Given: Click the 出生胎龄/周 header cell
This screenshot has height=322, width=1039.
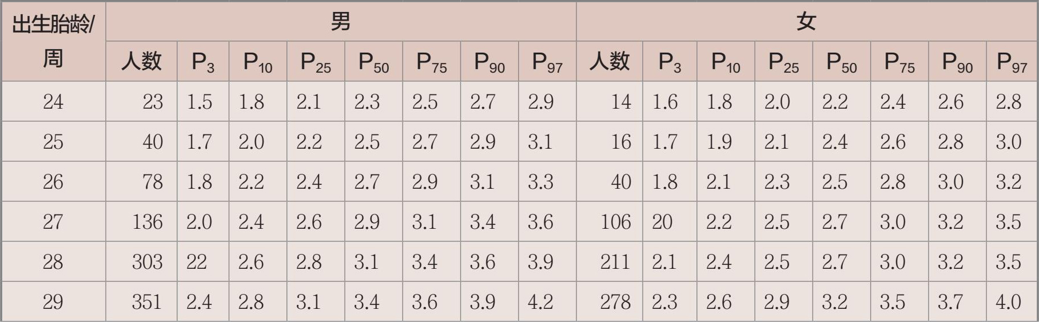Looking at the screenshot, I should [x=53, y=41].
